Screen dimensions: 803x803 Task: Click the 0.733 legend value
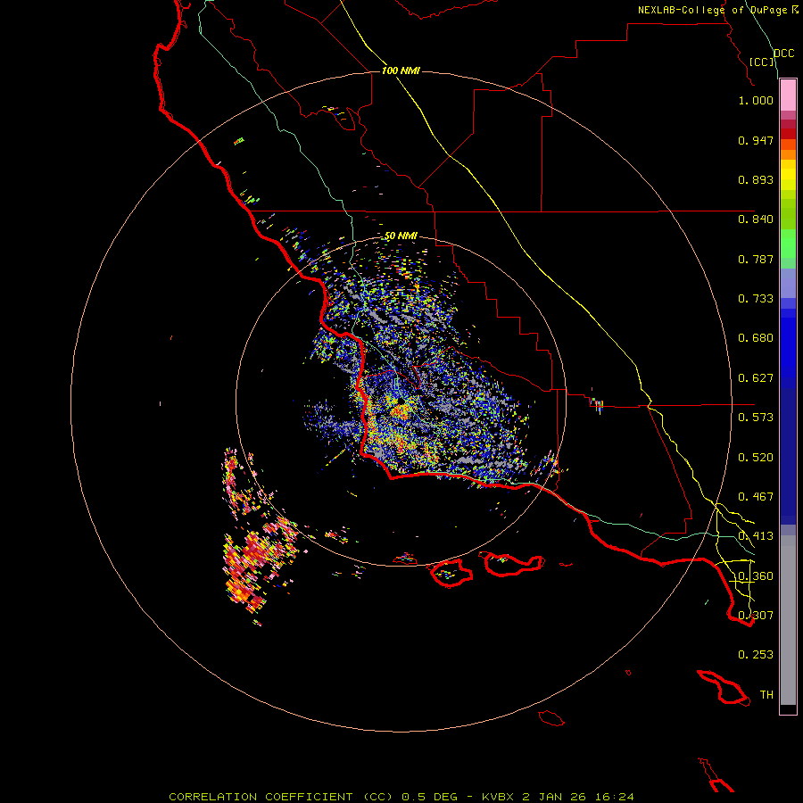coord(756,299)
